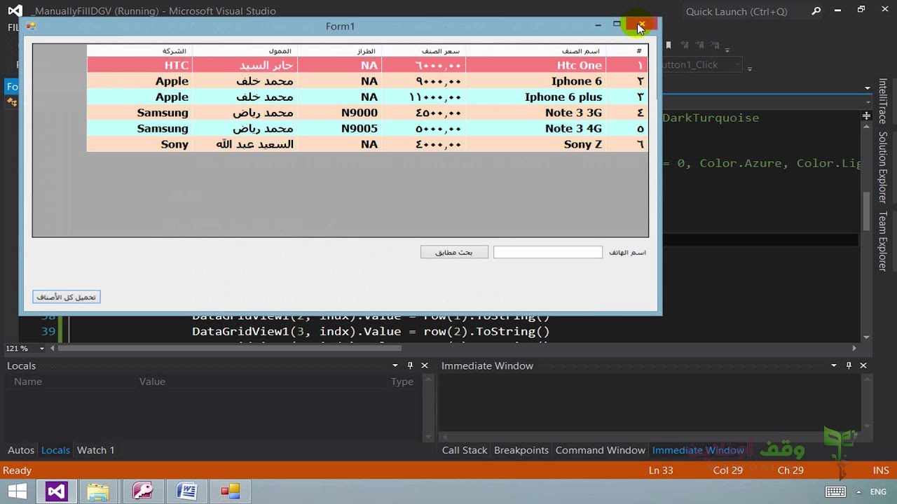The height and width of the screenshot is (504, 897).
Task: Open IntelliTrace side tab
Action: [x=883, y=101]
